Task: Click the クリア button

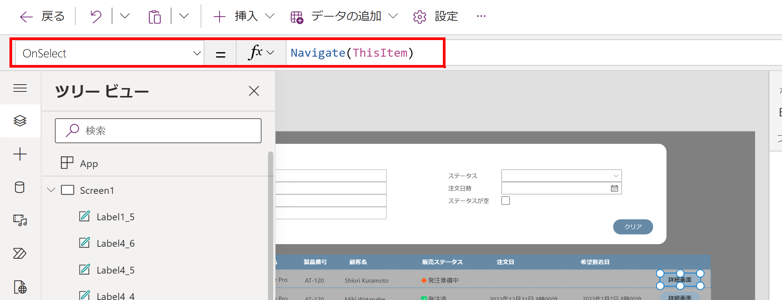Action: [x=633, y=227]
